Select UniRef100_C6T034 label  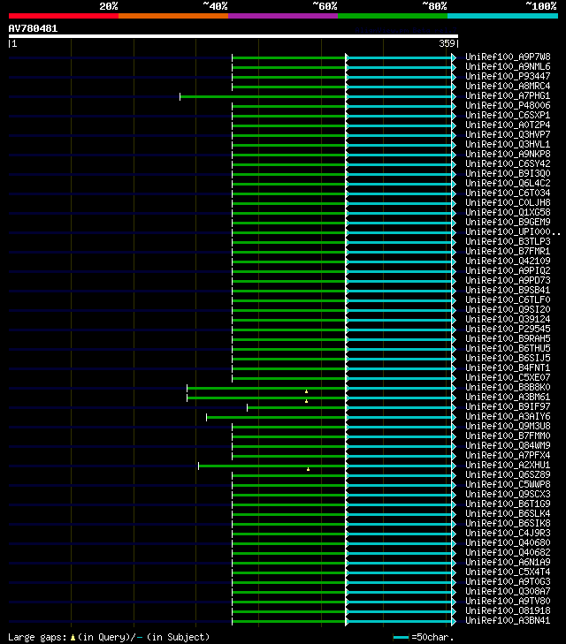[508, 193]
